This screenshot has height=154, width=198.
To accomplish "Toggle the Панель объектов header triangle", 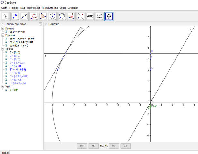I will click(x=2, y=24).
